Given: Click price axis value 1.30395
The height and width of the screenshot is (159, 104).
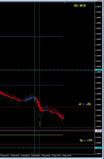Looking at the screenshot, I should [x=98, y=39].
